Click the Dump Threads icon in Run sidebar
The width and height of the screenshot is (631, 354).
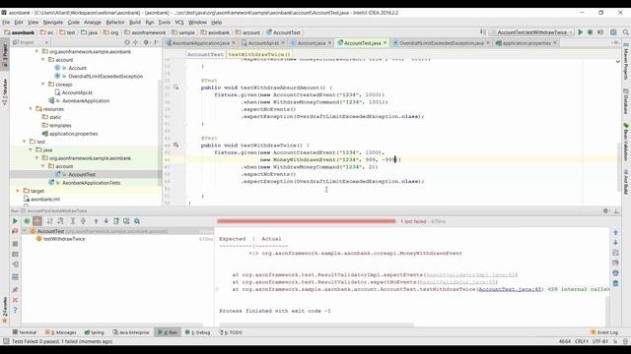pyautogui.click(x=15, y=254)
